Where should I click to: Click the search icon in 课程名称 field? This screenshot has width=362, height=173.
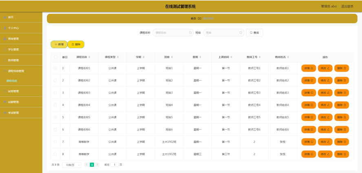click(190, 33)
